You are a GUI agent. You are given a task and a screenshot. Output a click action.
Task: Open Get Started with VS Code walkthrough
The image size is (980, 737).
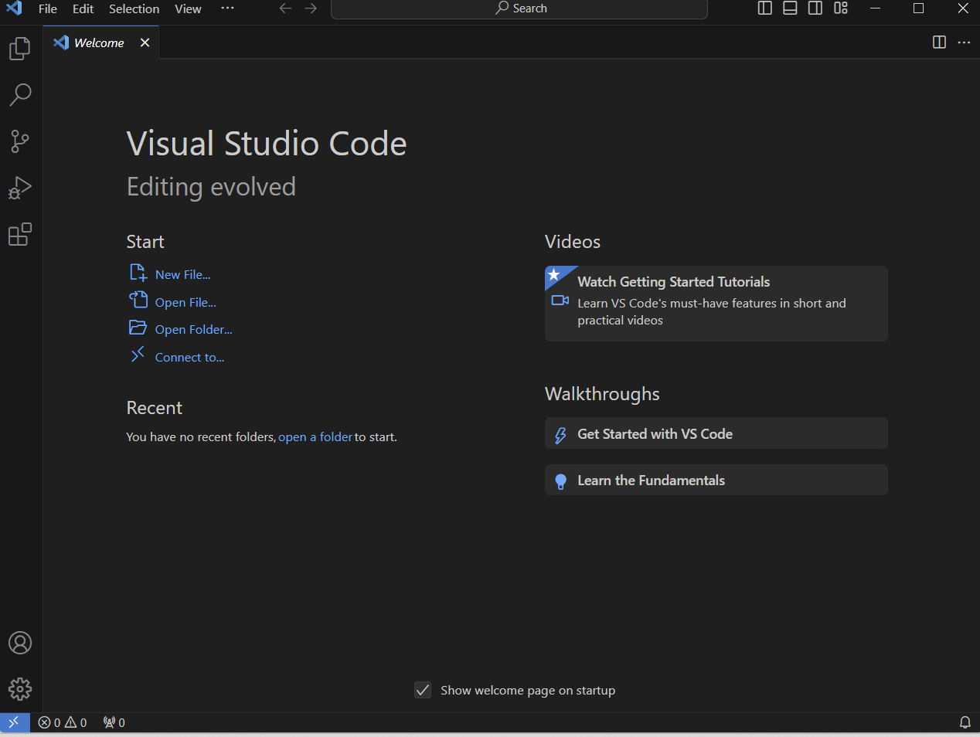[x=716, y=433]
